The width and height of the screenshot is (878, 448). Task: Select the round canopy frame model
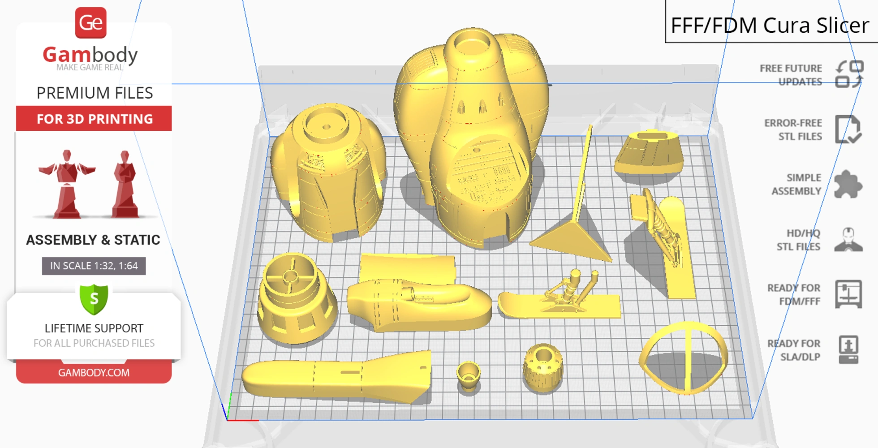pyautogui.click(x=683, y=358)
